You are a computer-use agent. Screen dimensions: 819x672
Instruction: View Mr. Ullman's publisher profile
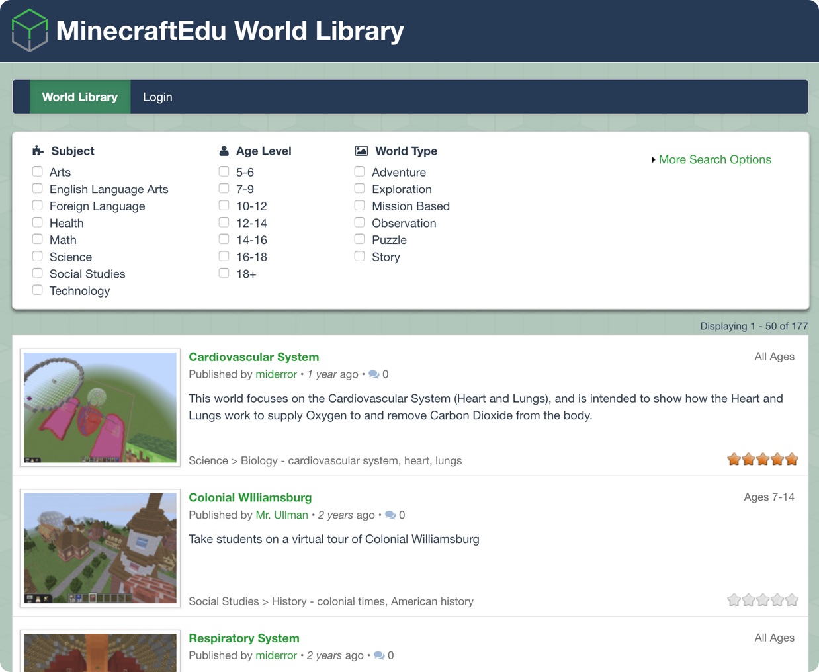click(x=282, y=515)
